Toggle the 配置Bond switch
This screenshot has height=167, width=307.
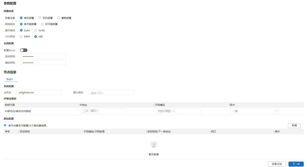pyautogui.click(x=24, y=50)
